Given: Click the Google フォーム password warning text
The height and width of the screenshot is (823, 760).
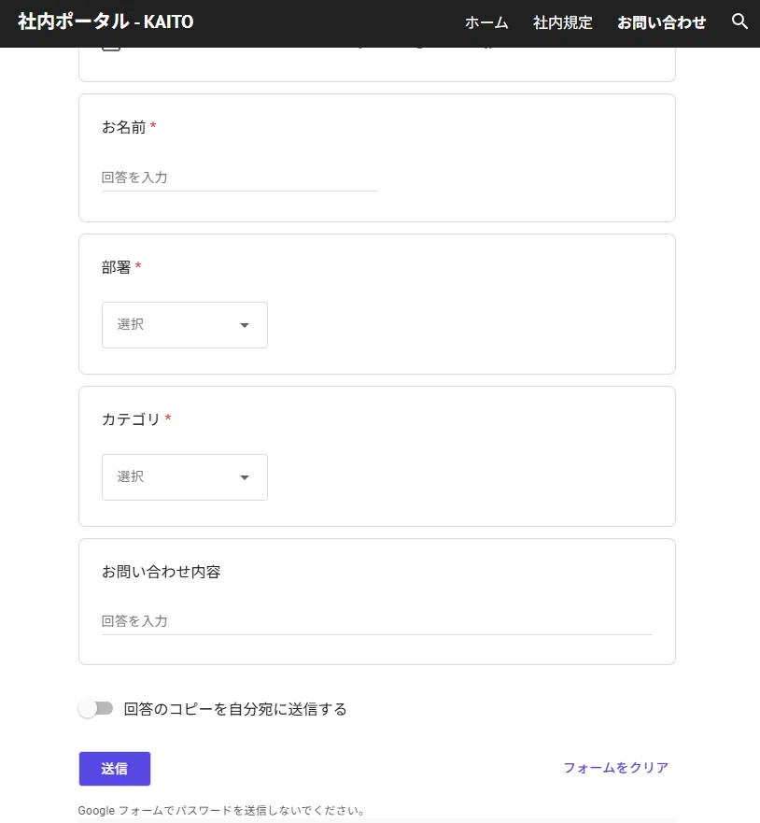Looking at the screenshot, I should 222,811.
